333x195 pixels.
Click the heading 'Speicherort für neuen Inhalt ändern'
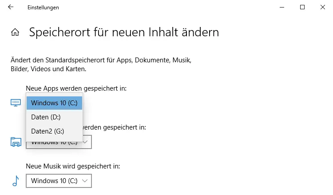point(124,32)
